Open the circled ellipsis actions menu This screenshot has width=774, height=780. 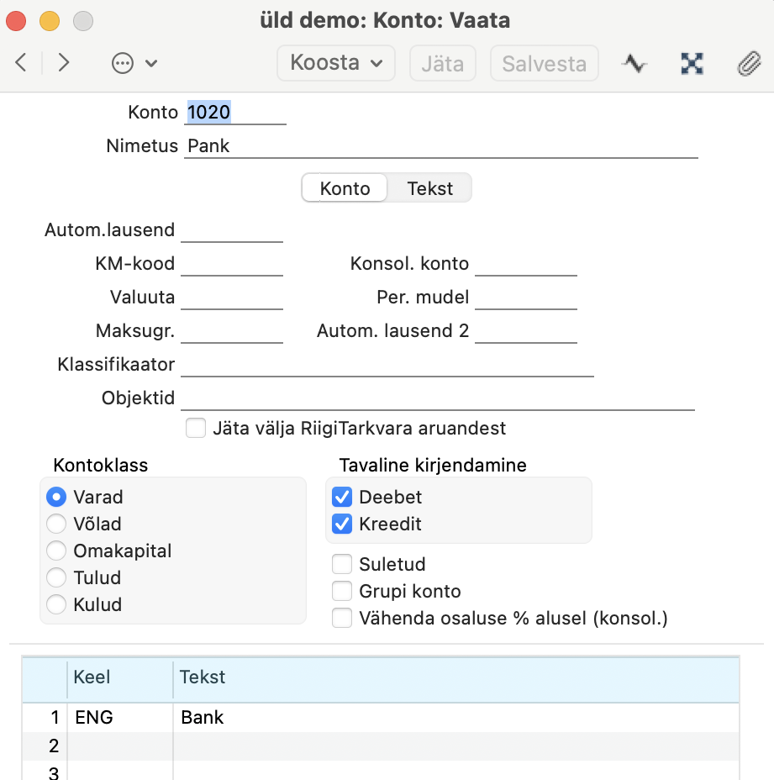pos(123,63)
